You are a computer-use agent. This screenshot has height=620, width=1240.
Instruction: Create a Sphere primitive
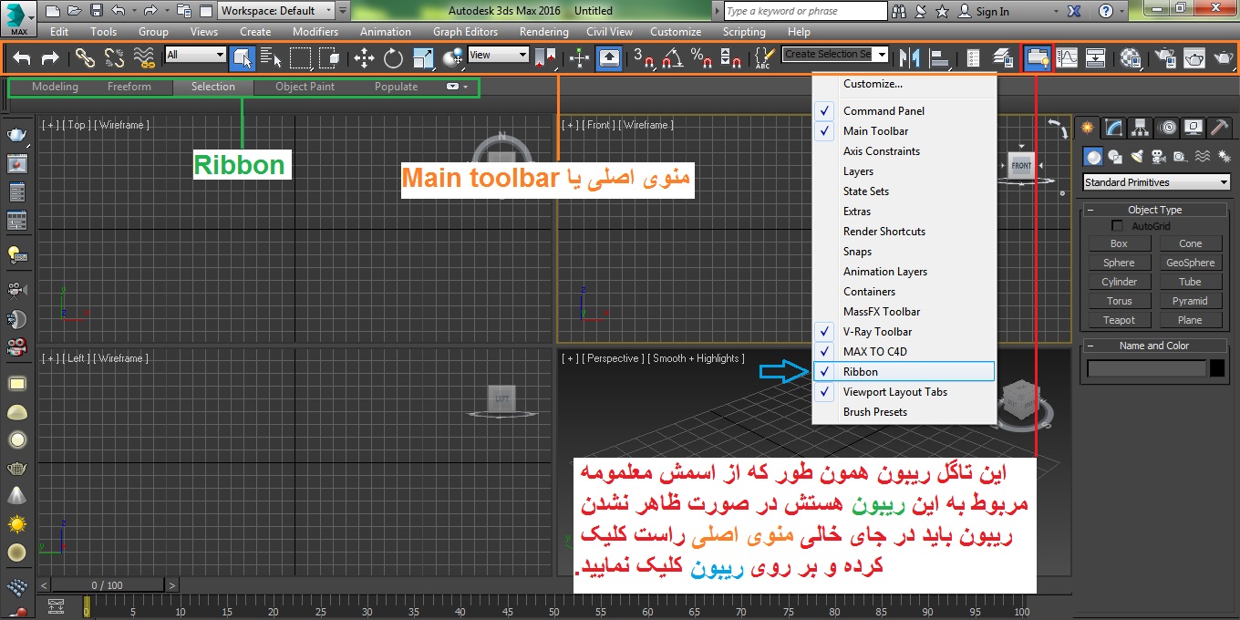point(1119,263)
